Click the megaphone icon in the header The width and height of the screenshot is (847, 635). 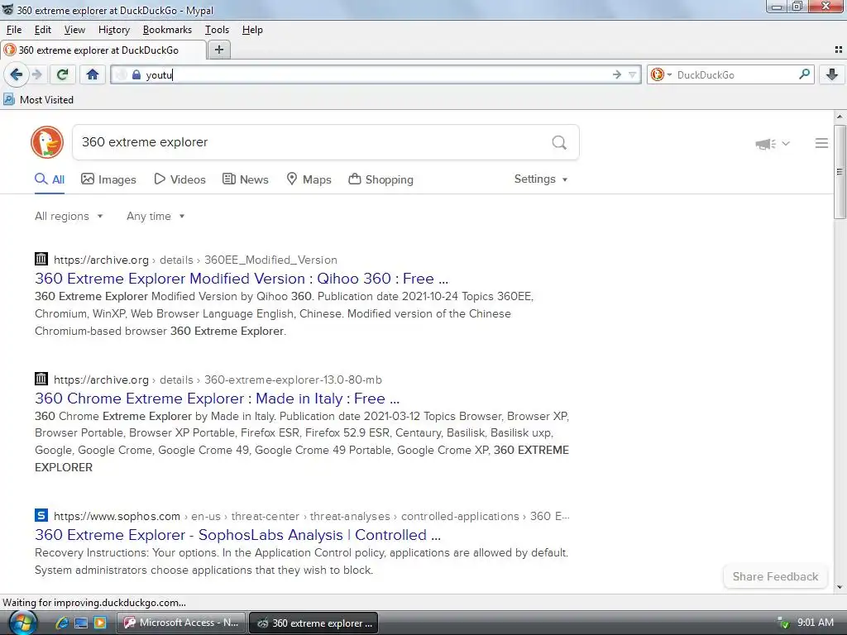765,144
